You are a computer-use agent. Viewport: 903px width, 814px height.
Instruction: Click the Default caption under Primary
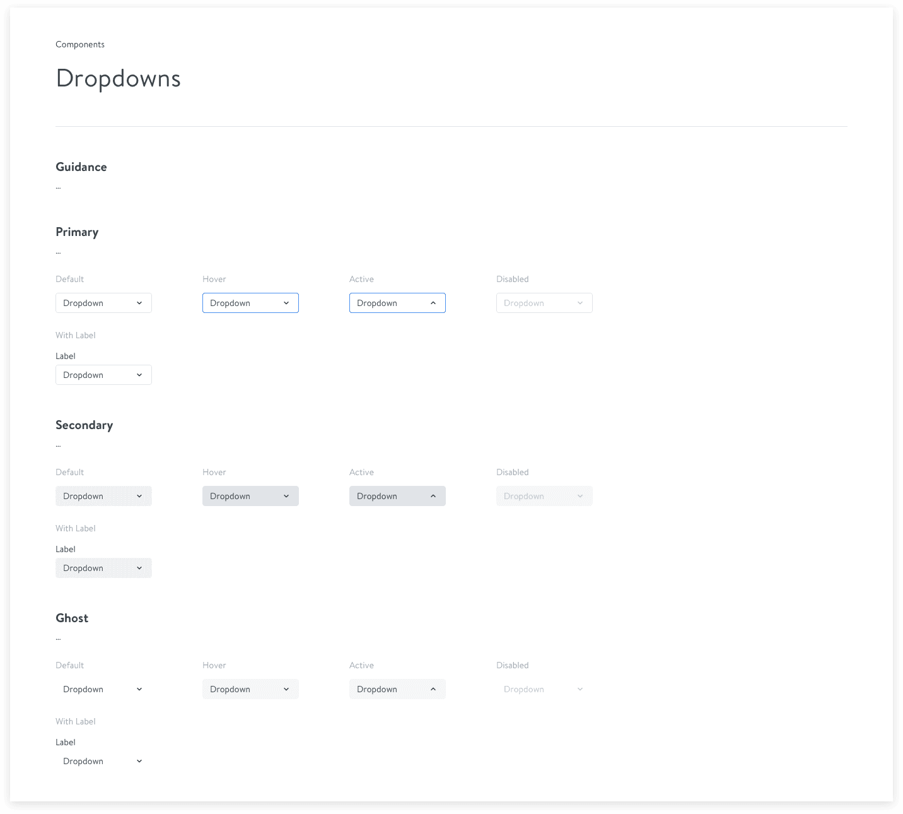[x=69, y=279]
